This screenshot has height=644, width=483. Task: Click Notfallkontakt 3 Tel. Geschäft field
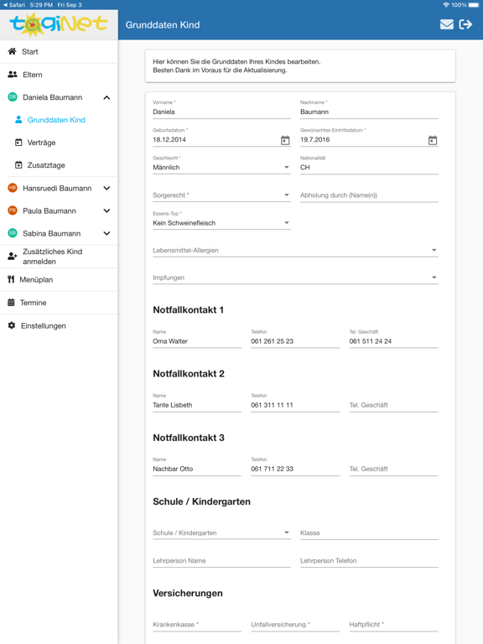click(x=394, y=469)
